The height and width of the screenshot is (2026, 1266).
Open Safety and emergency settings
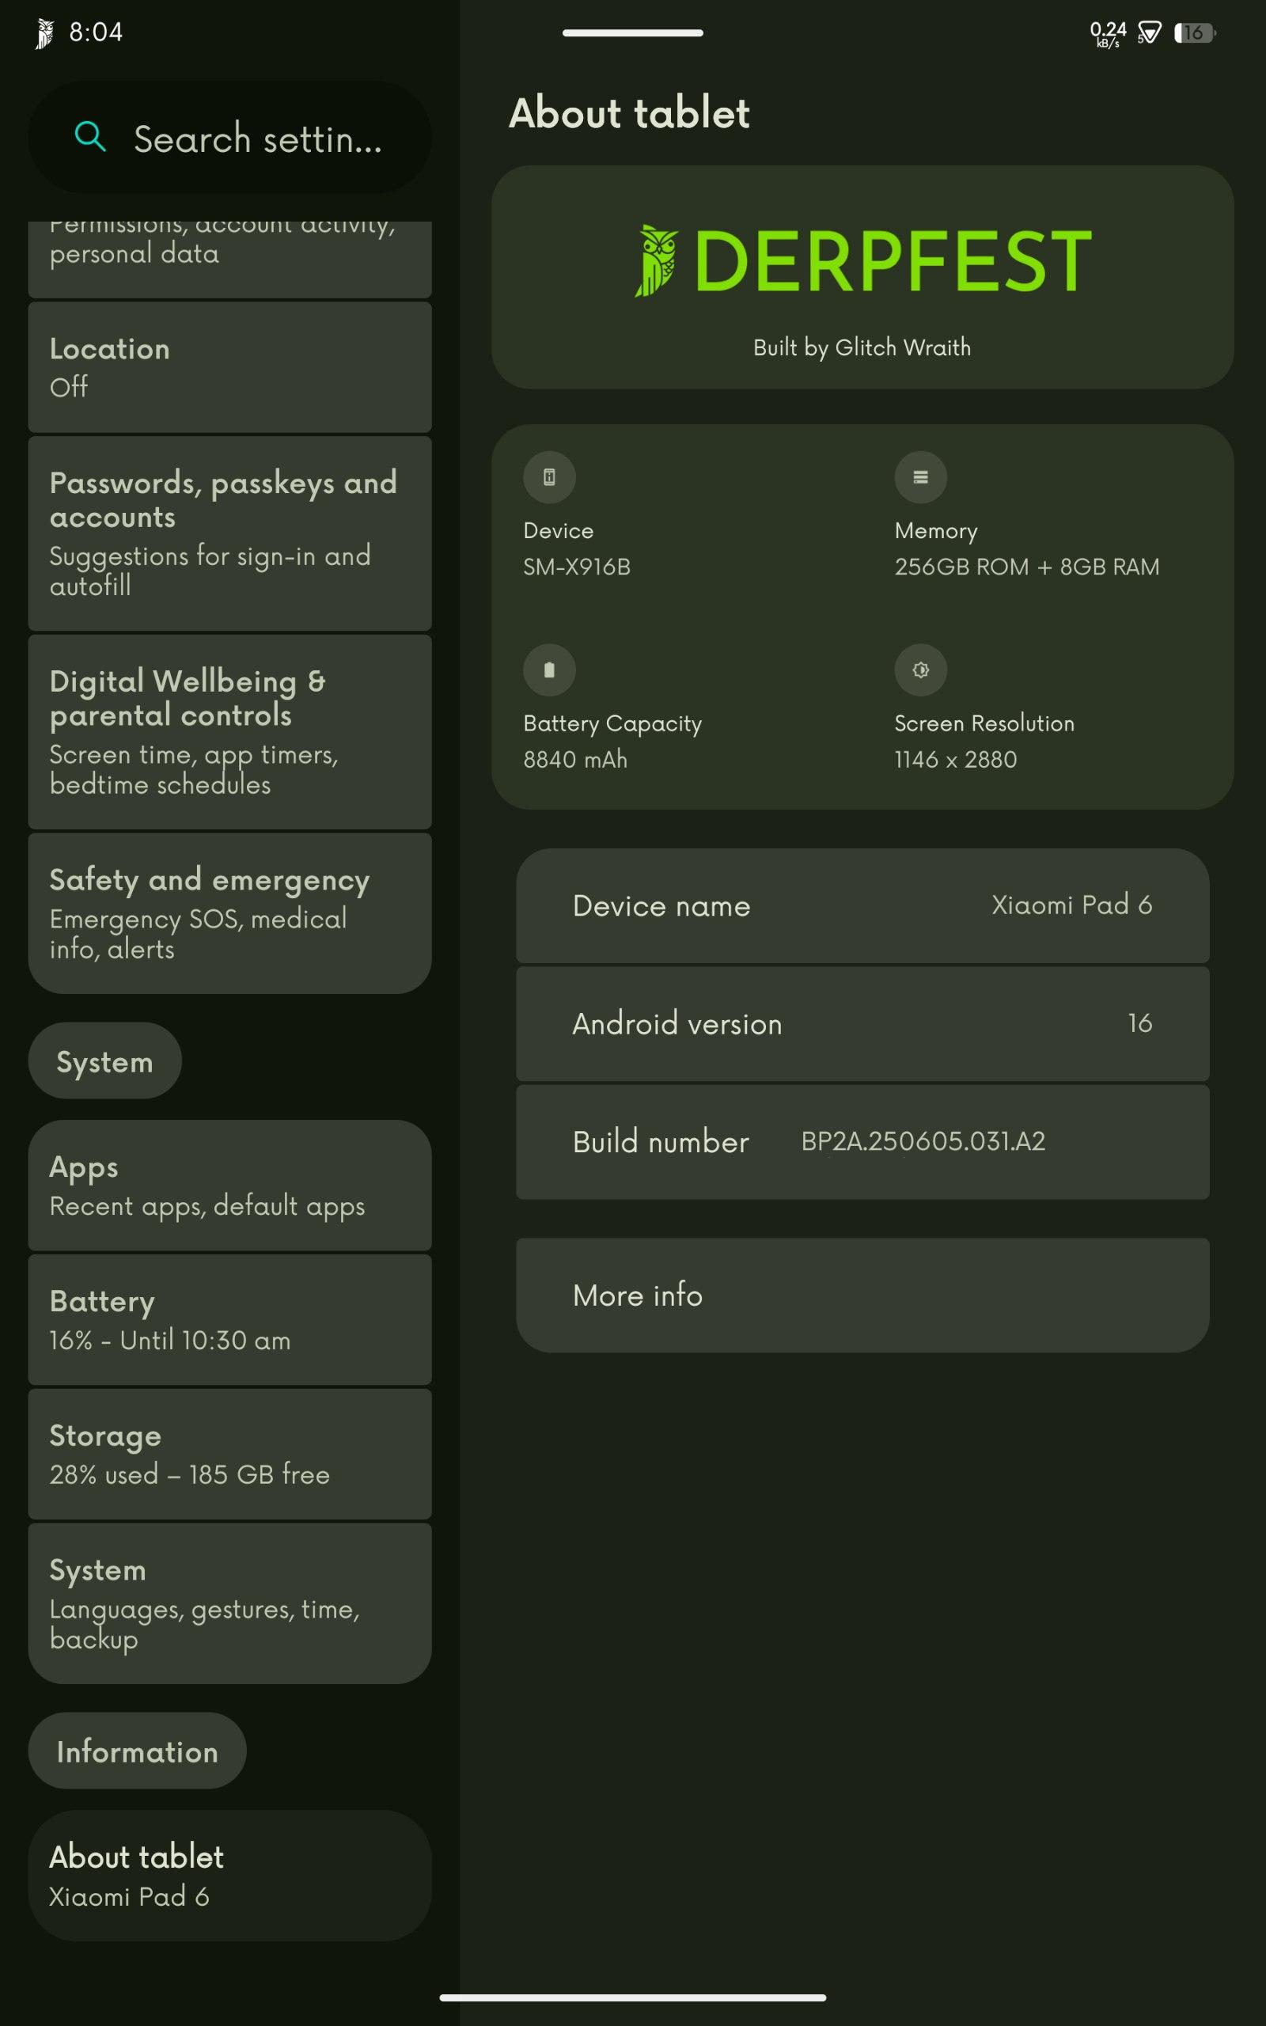229,913
